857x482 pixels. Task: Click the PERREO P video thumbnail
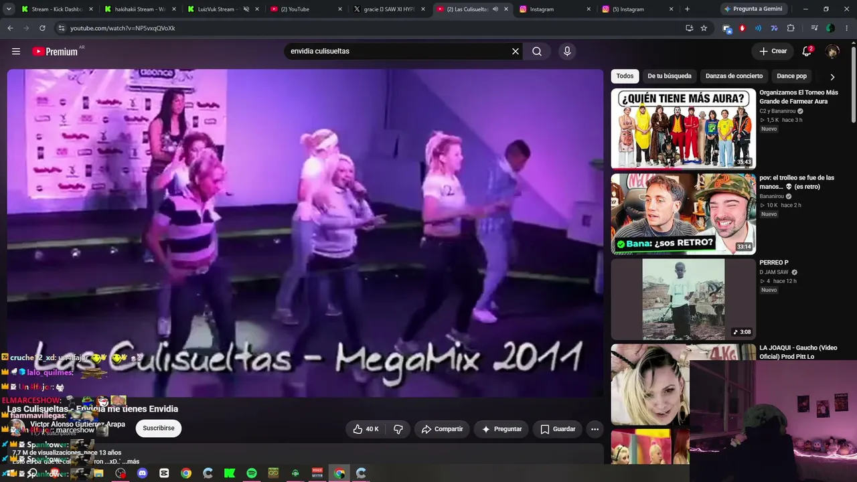(x=683, y=299)
